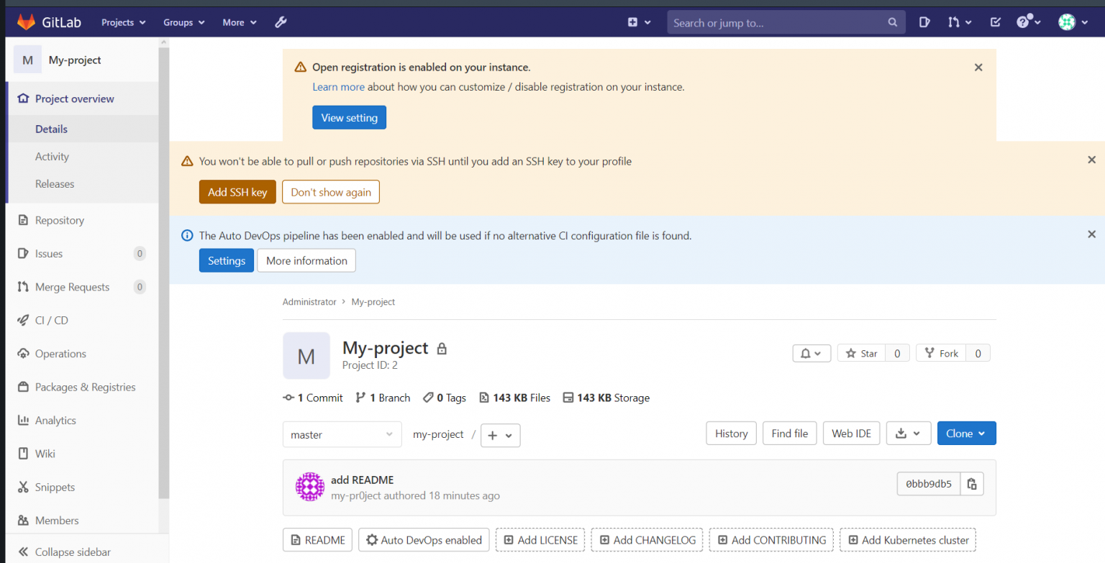Open the To-Do list checkmark icon
The height and width of the screenshot is (563, 1105).
996,22
